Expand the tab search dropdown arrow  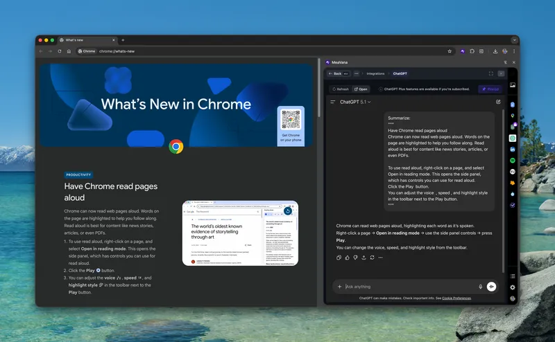pos(514,40)
